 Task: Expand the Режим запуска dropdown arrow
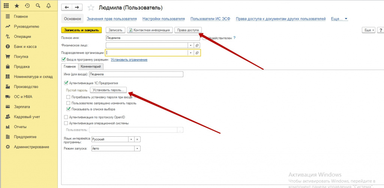(137, 148)
